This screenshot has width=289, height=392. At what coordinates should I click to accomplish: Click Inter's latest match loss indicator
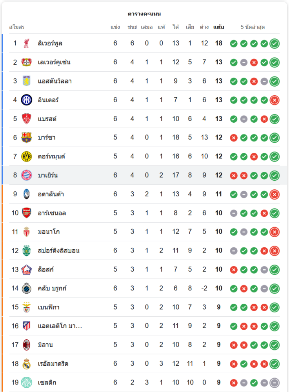coord(274,100)
